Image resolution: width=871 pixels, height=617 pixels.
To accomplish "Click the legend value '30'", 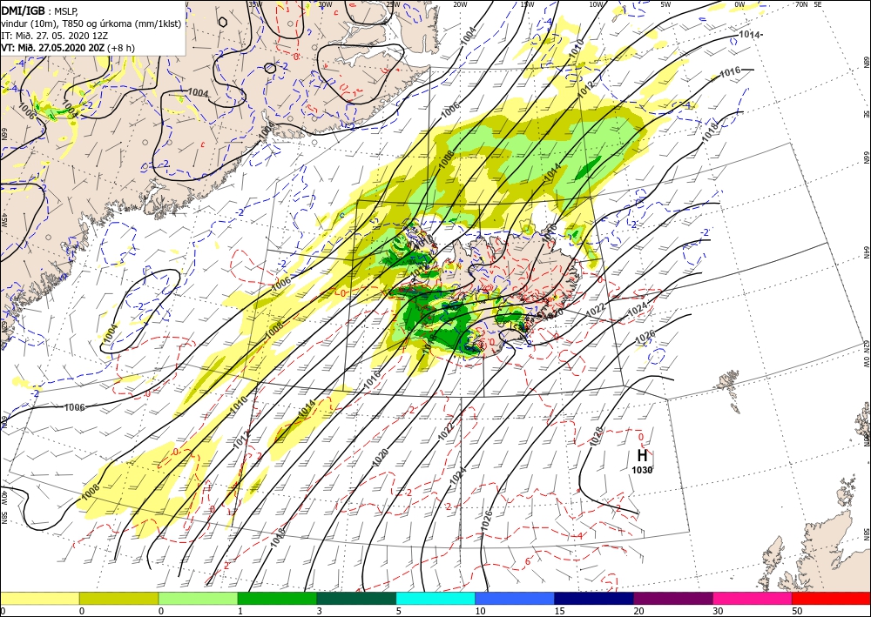I will (717, 611).
